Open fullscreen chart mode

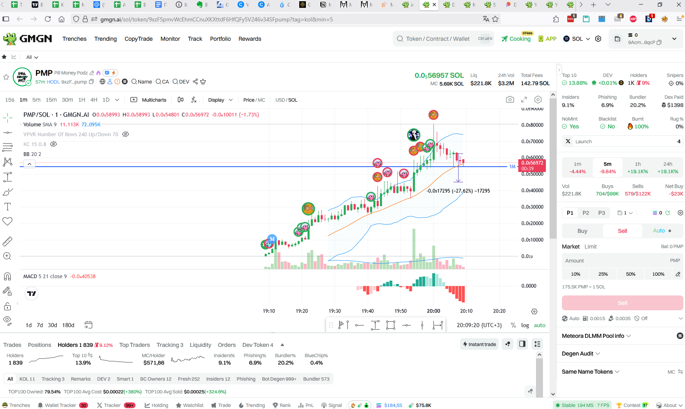pyautogui.click(x=524, y=100)
